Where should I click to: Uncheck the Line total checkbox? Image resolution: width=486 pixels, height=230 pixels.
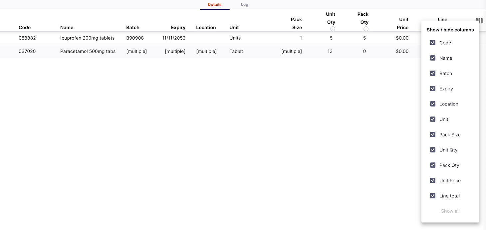pyautogui.click(x=433, y=196)
